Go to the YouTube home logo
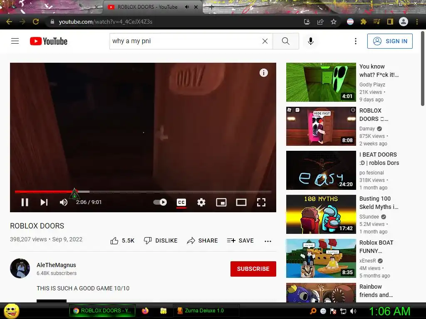 tap(49, 41)
